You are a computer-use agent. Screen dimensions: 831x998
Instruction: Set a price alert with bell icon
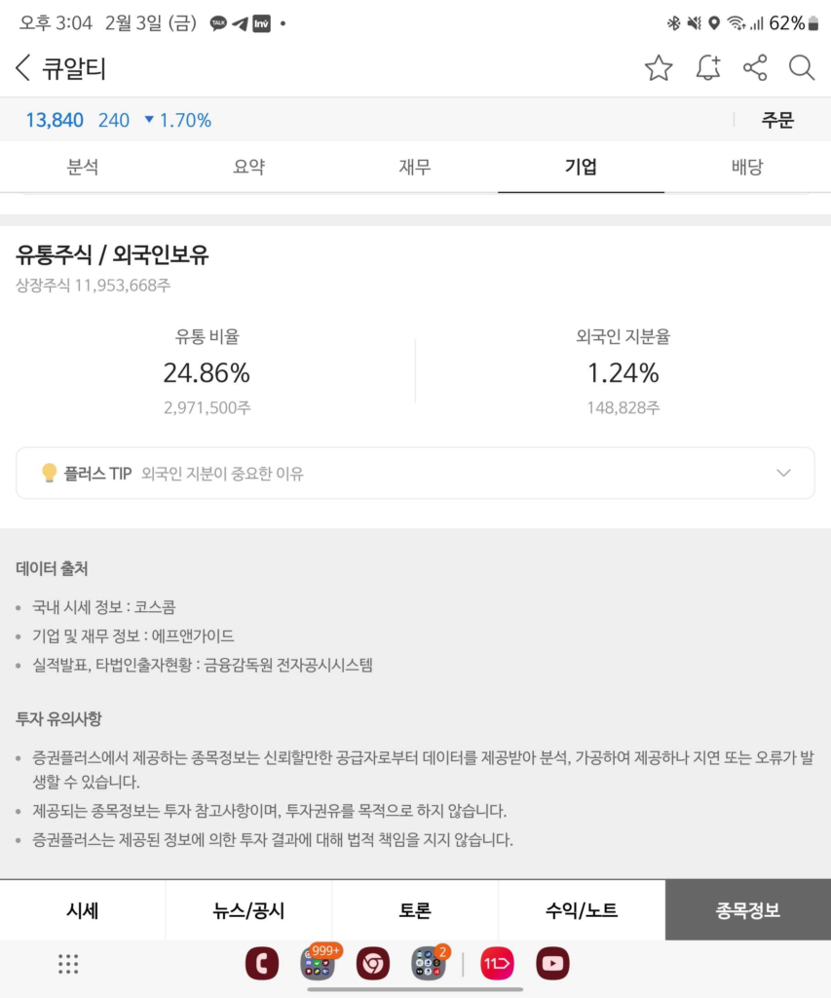(707, 68)
